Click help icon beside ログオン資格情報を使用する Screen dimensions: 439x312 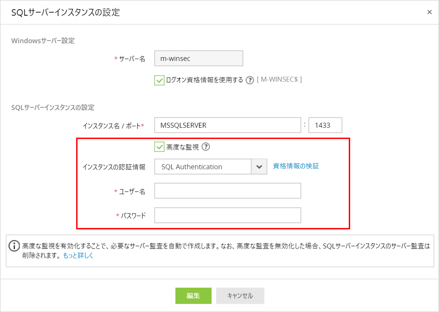tap(250, 80)
